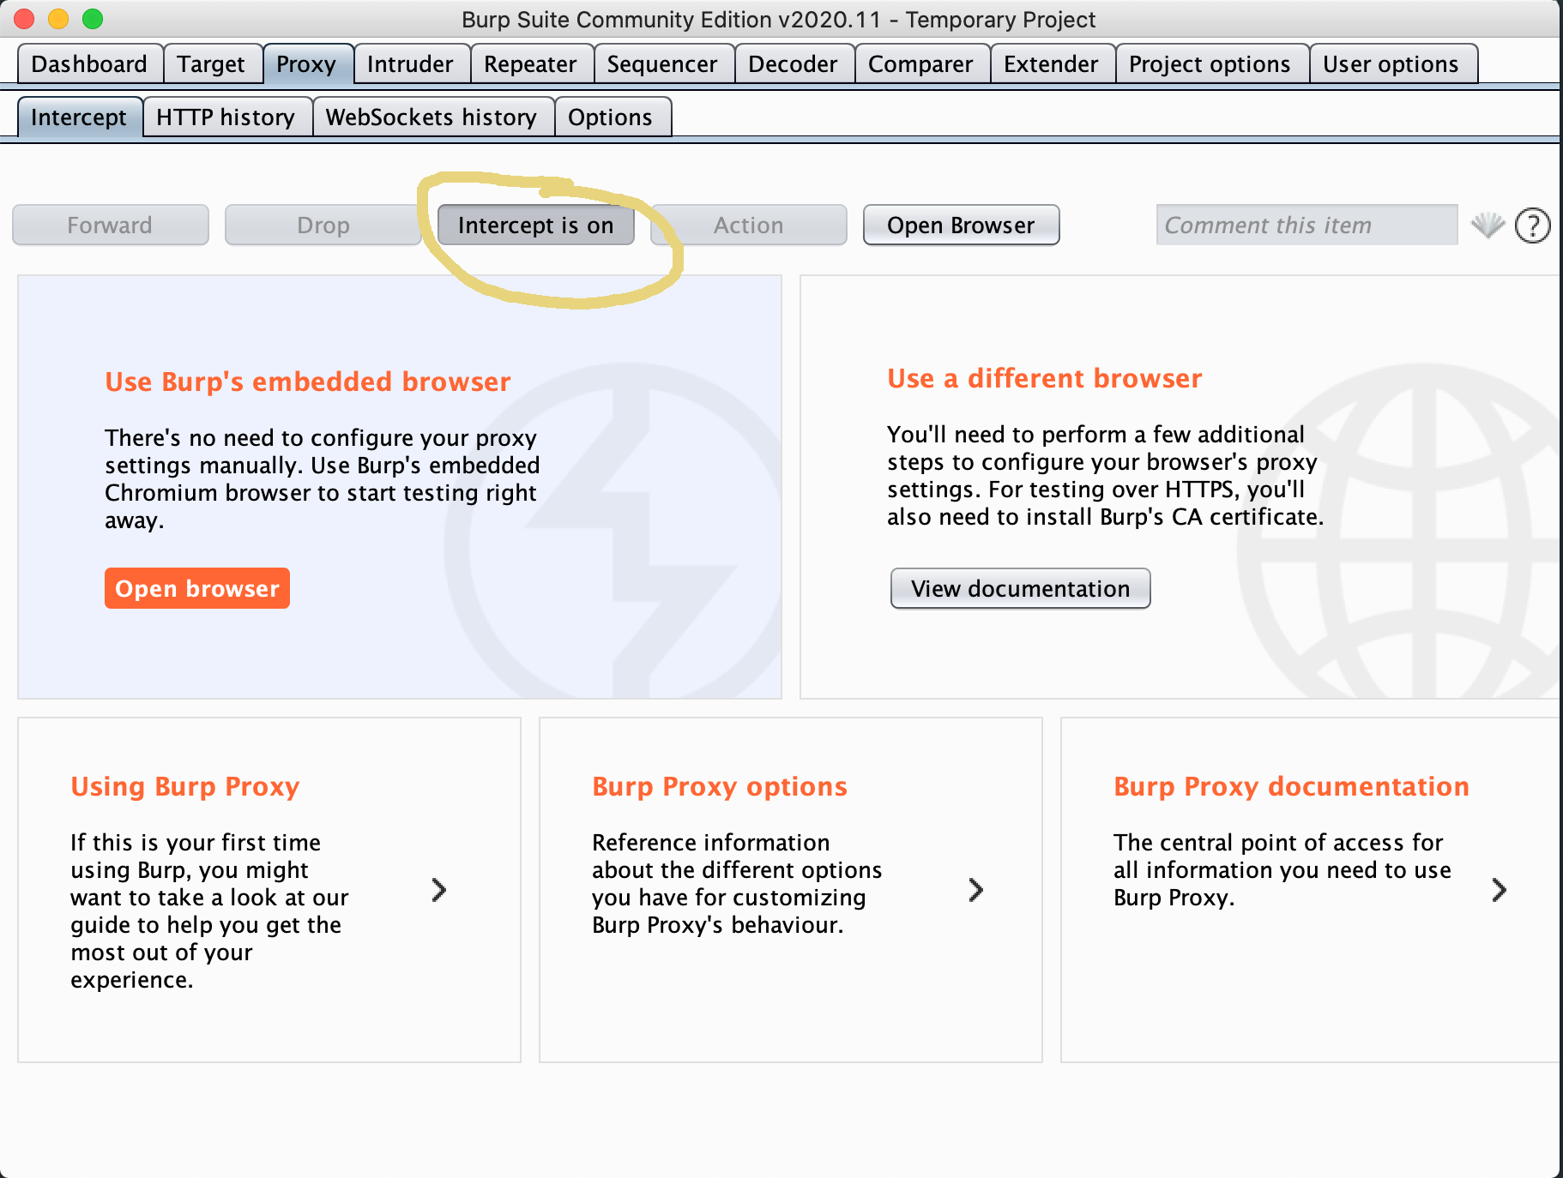This screenshot has width=1563, height=1178.
Task: Select the Intercept sub-tab
Action: coord(79,117)
